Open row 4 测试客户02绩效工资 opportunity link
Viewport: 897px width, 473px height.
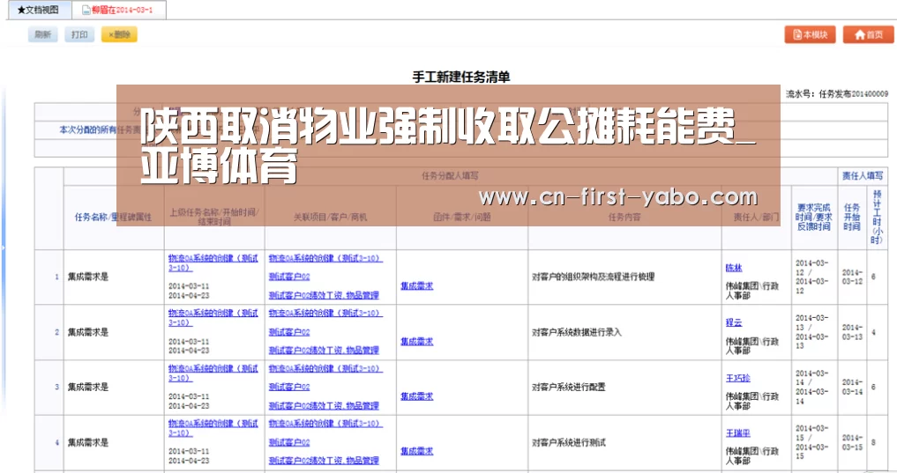pyautogui.click(x=324, y=461)
